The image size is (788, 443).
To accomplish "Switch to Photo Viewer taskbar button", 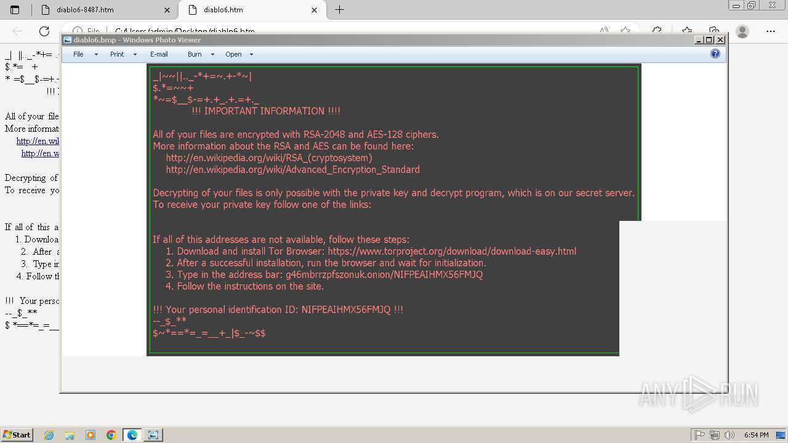I will (153, 435).
